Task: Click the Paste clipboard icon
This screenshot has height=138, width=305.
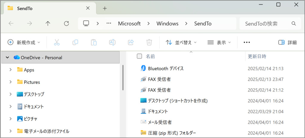Action: coord(94,42)
